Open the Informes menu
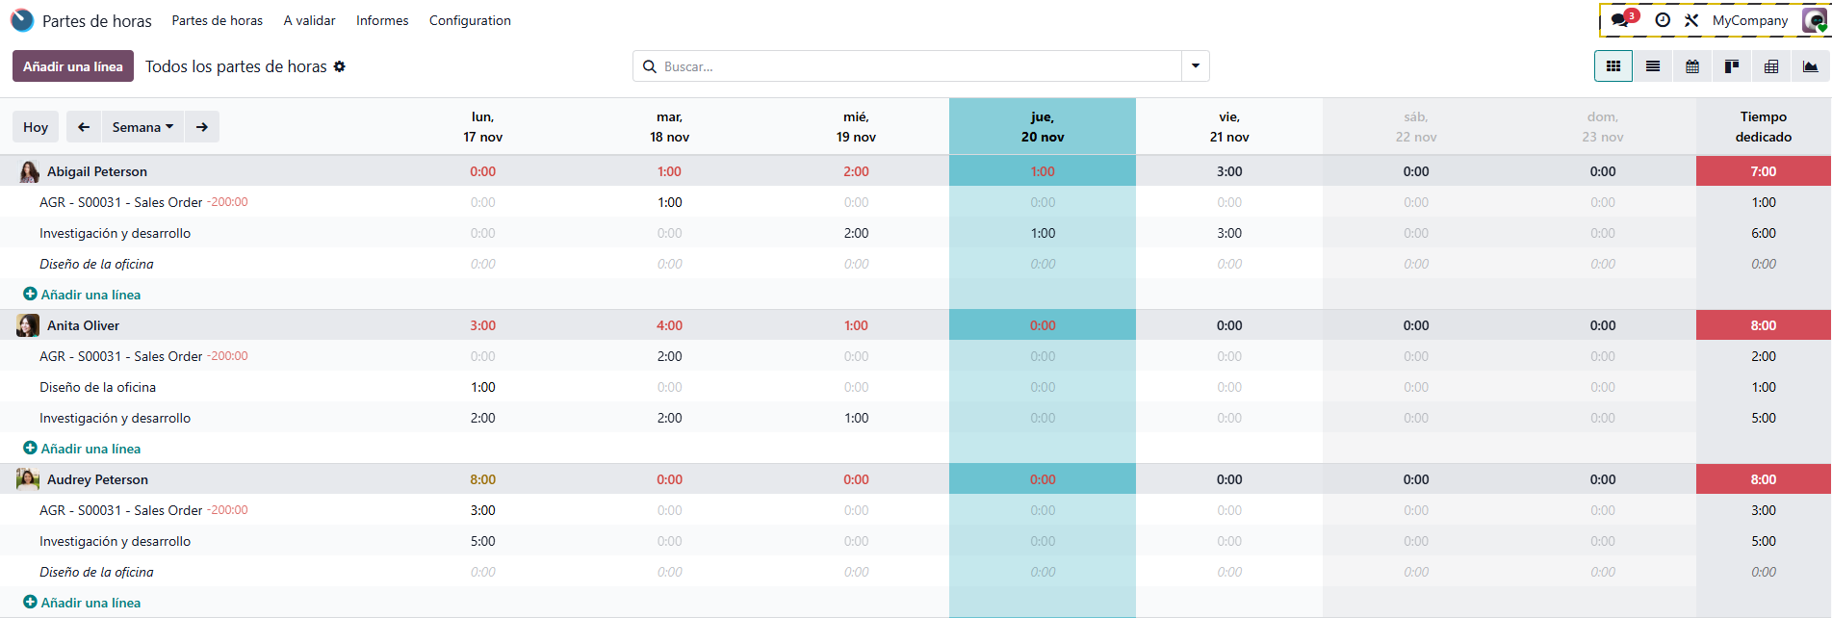This screenshot has height=618, width=1832. (x=382, y=20)
